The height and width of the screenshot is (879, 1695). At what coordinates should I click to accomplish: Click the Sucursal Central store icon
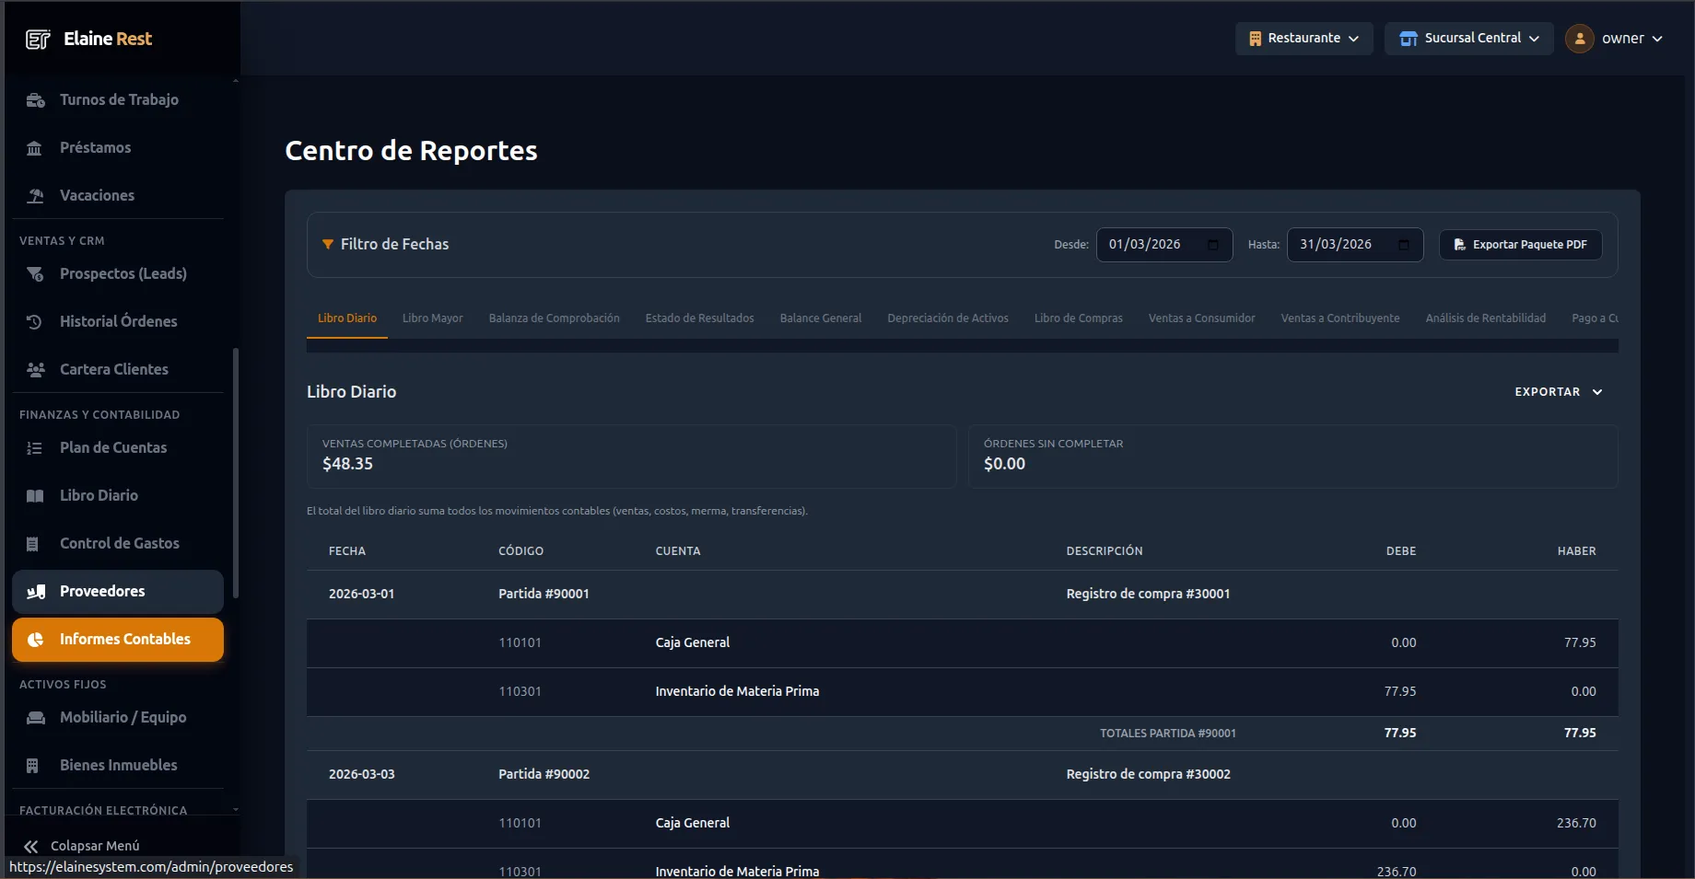pos(1409,39)
